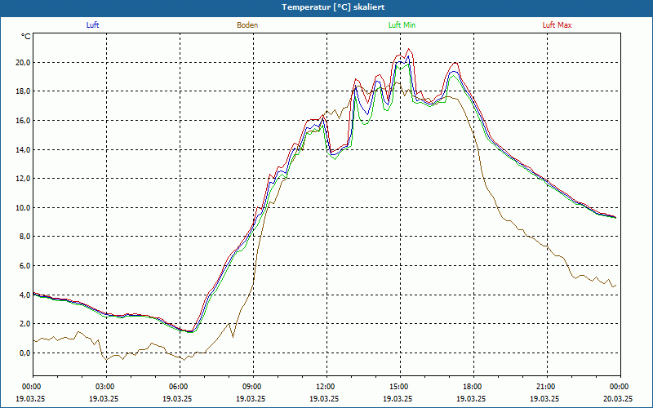Select the red 'Luft Max' legend label

[557, 25]
